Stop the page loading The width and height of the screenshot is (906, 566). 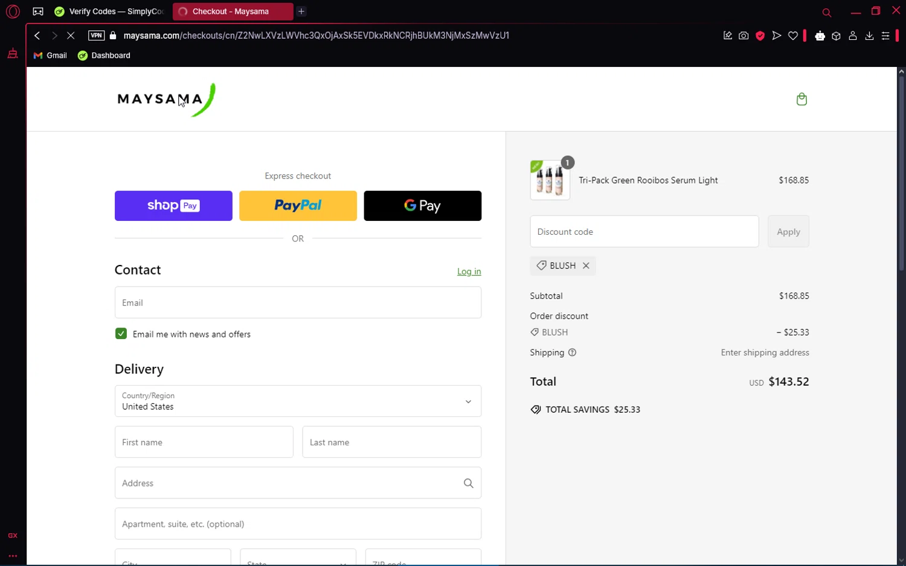pos(71,36)
